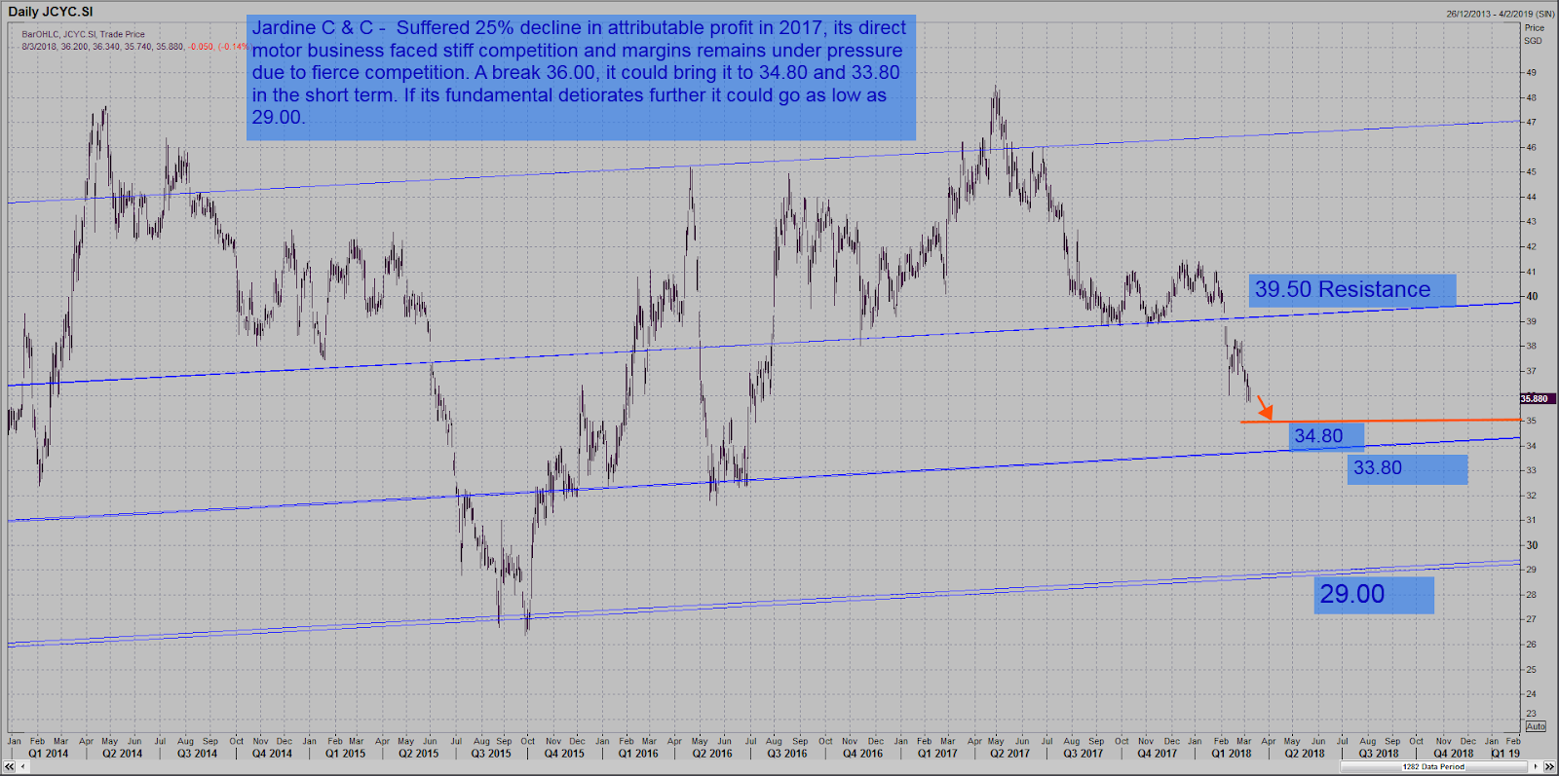Click the Q1 19 label on the time axis
This screenshot has width=1559, height=776.
[1504, 754]
